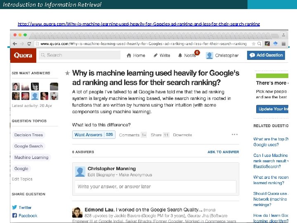Open the three-dot more options menu
This screenshot has height=223, width=297.
point(234,135)
